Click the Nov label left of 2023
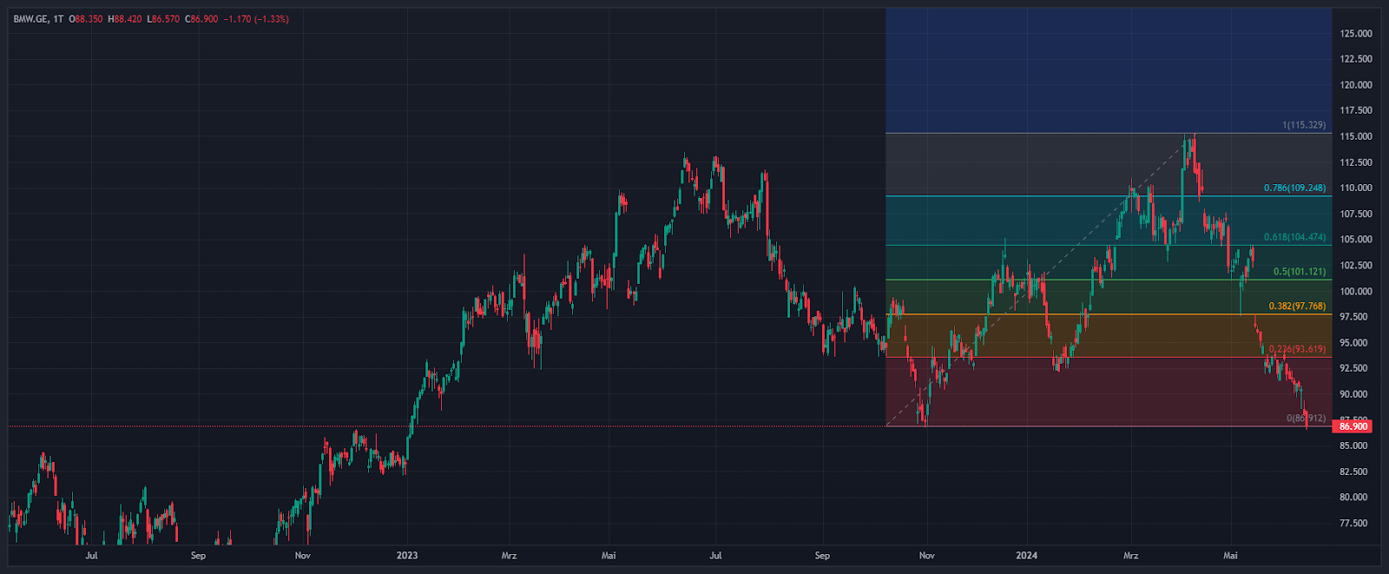Viewport: 1389px width, 574px height. 302,556
